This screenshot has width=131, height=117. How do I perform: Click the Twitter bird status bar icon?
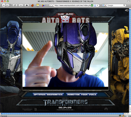tap(127, 116)
